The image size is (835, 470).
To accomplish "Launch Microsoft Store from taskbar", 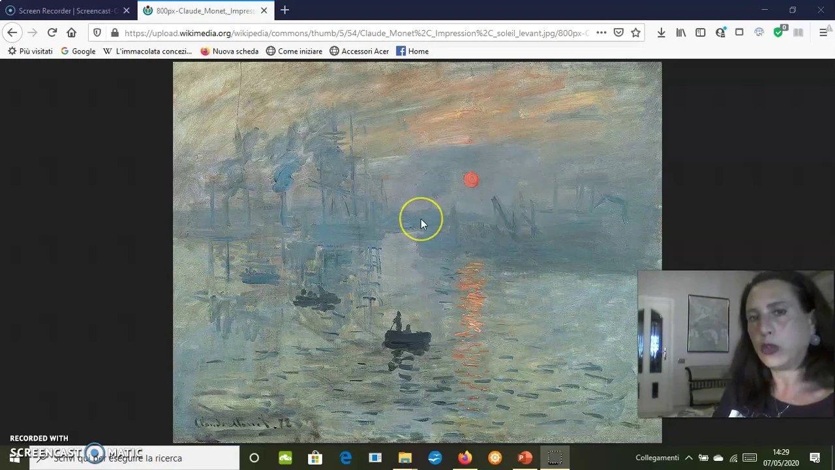I will pos(315,458).
